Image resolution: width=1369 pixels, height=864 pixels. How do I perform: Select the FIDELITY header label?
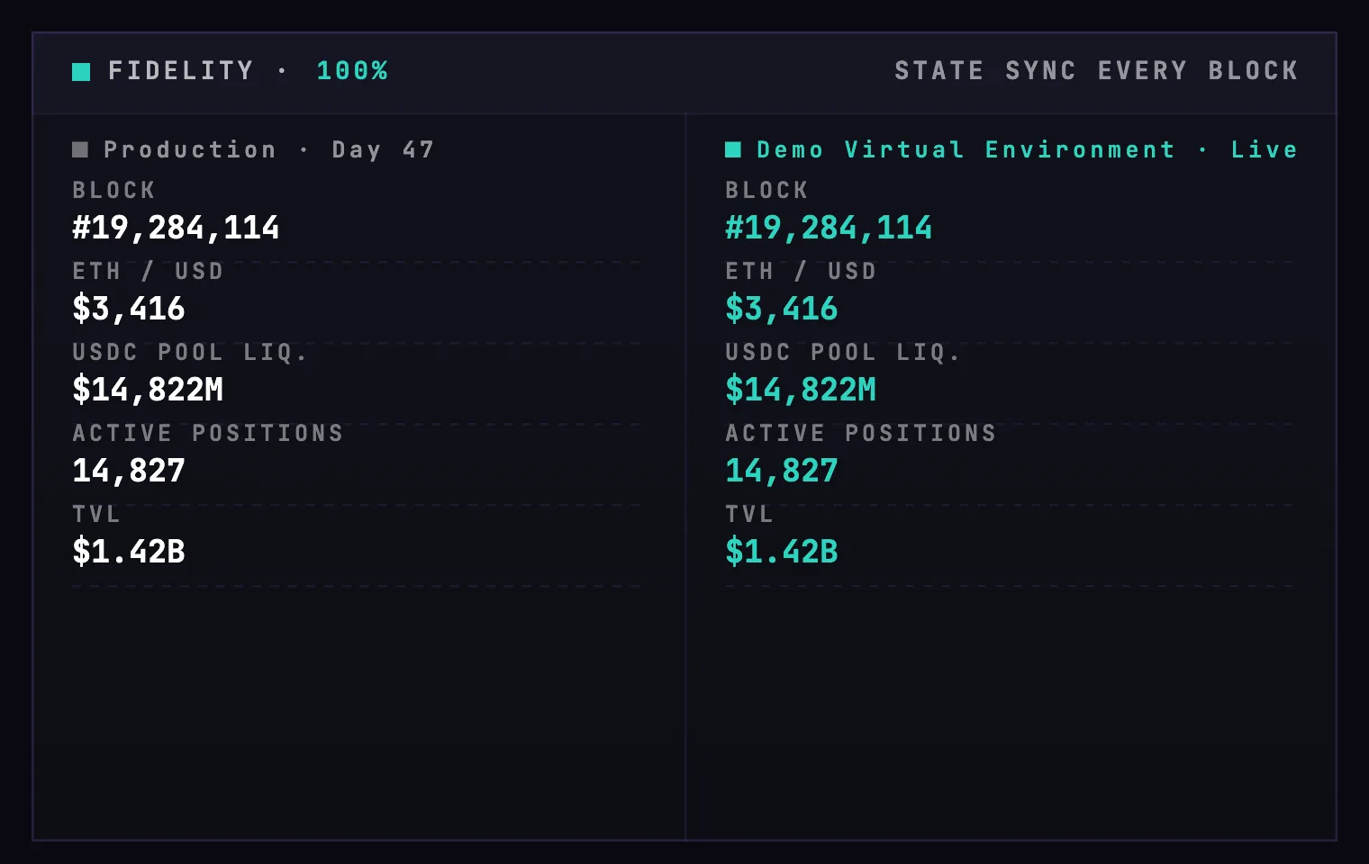tap(181, 71)
